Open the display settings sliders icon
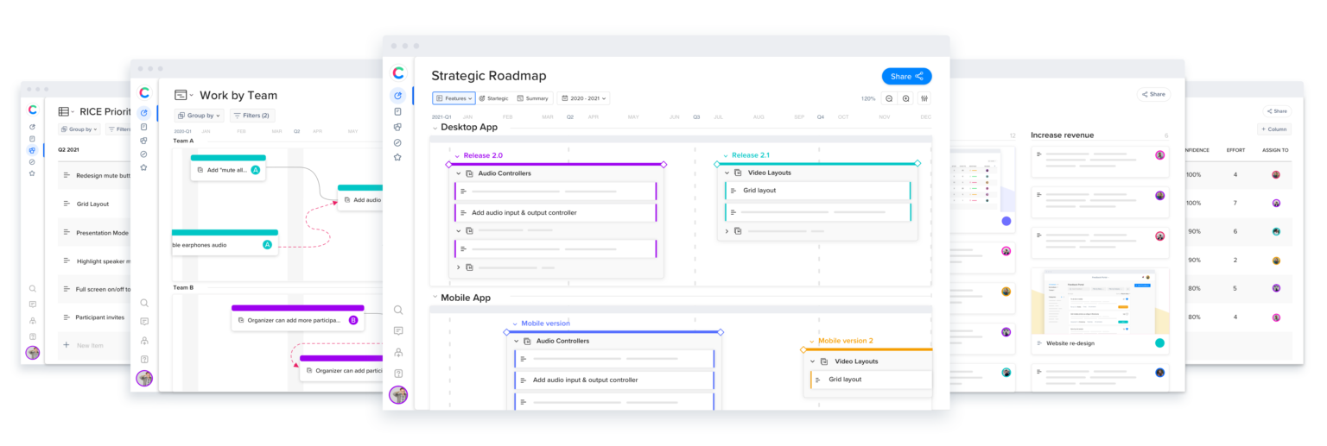This screenshot has height=446, width=1327. pyautogui.click(x=924, y=98)
